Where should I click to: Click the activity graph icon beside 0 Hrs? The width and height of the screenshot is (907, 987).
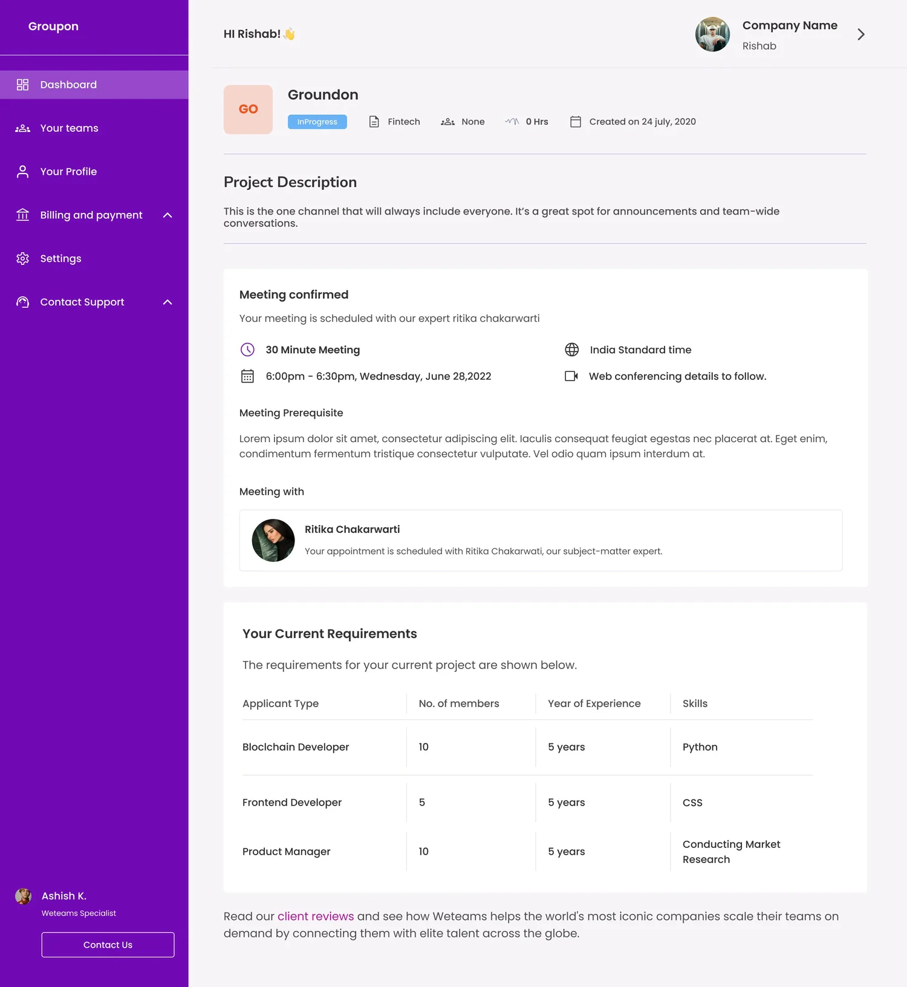tap(512, 122)
